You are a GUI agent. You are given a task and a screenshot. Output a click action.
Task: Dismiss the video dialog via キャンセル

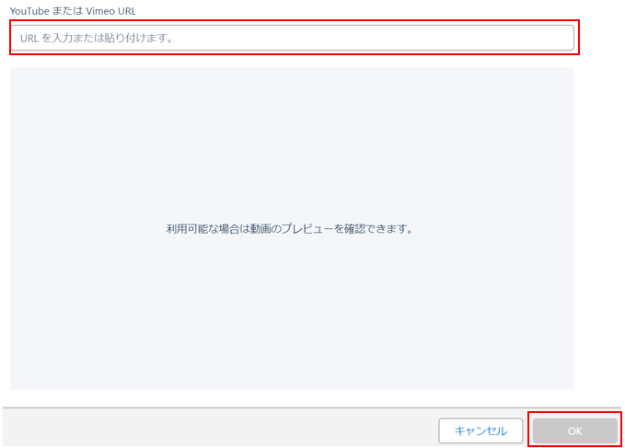coord(480,431)
